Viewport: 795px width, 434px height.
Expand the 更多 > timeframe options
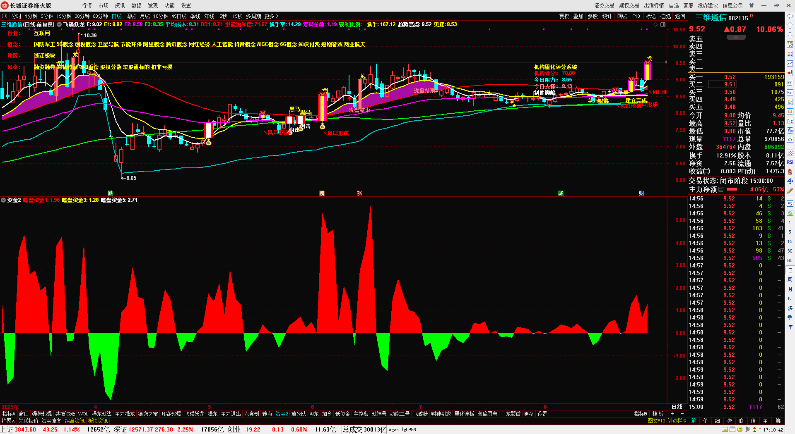point(271,16)
